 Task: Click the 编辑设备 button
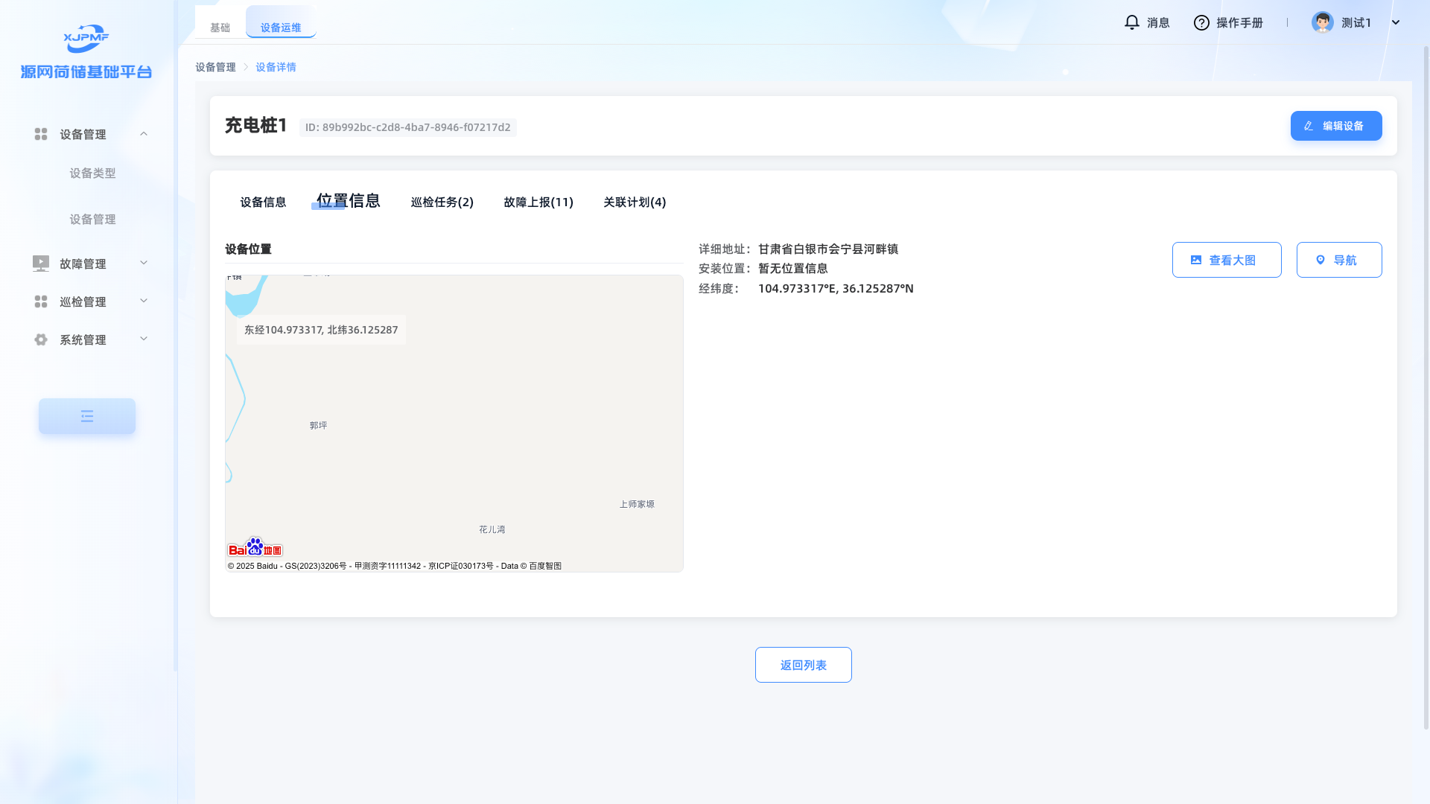1335,126
